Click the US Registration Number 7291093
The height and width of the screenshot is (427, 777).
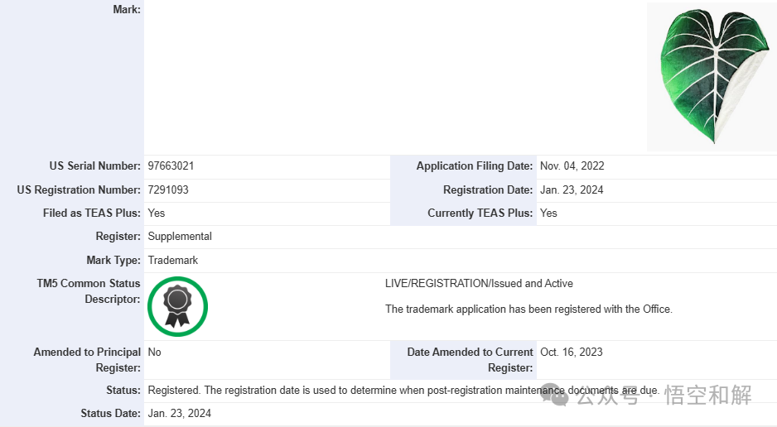(168, 190)
